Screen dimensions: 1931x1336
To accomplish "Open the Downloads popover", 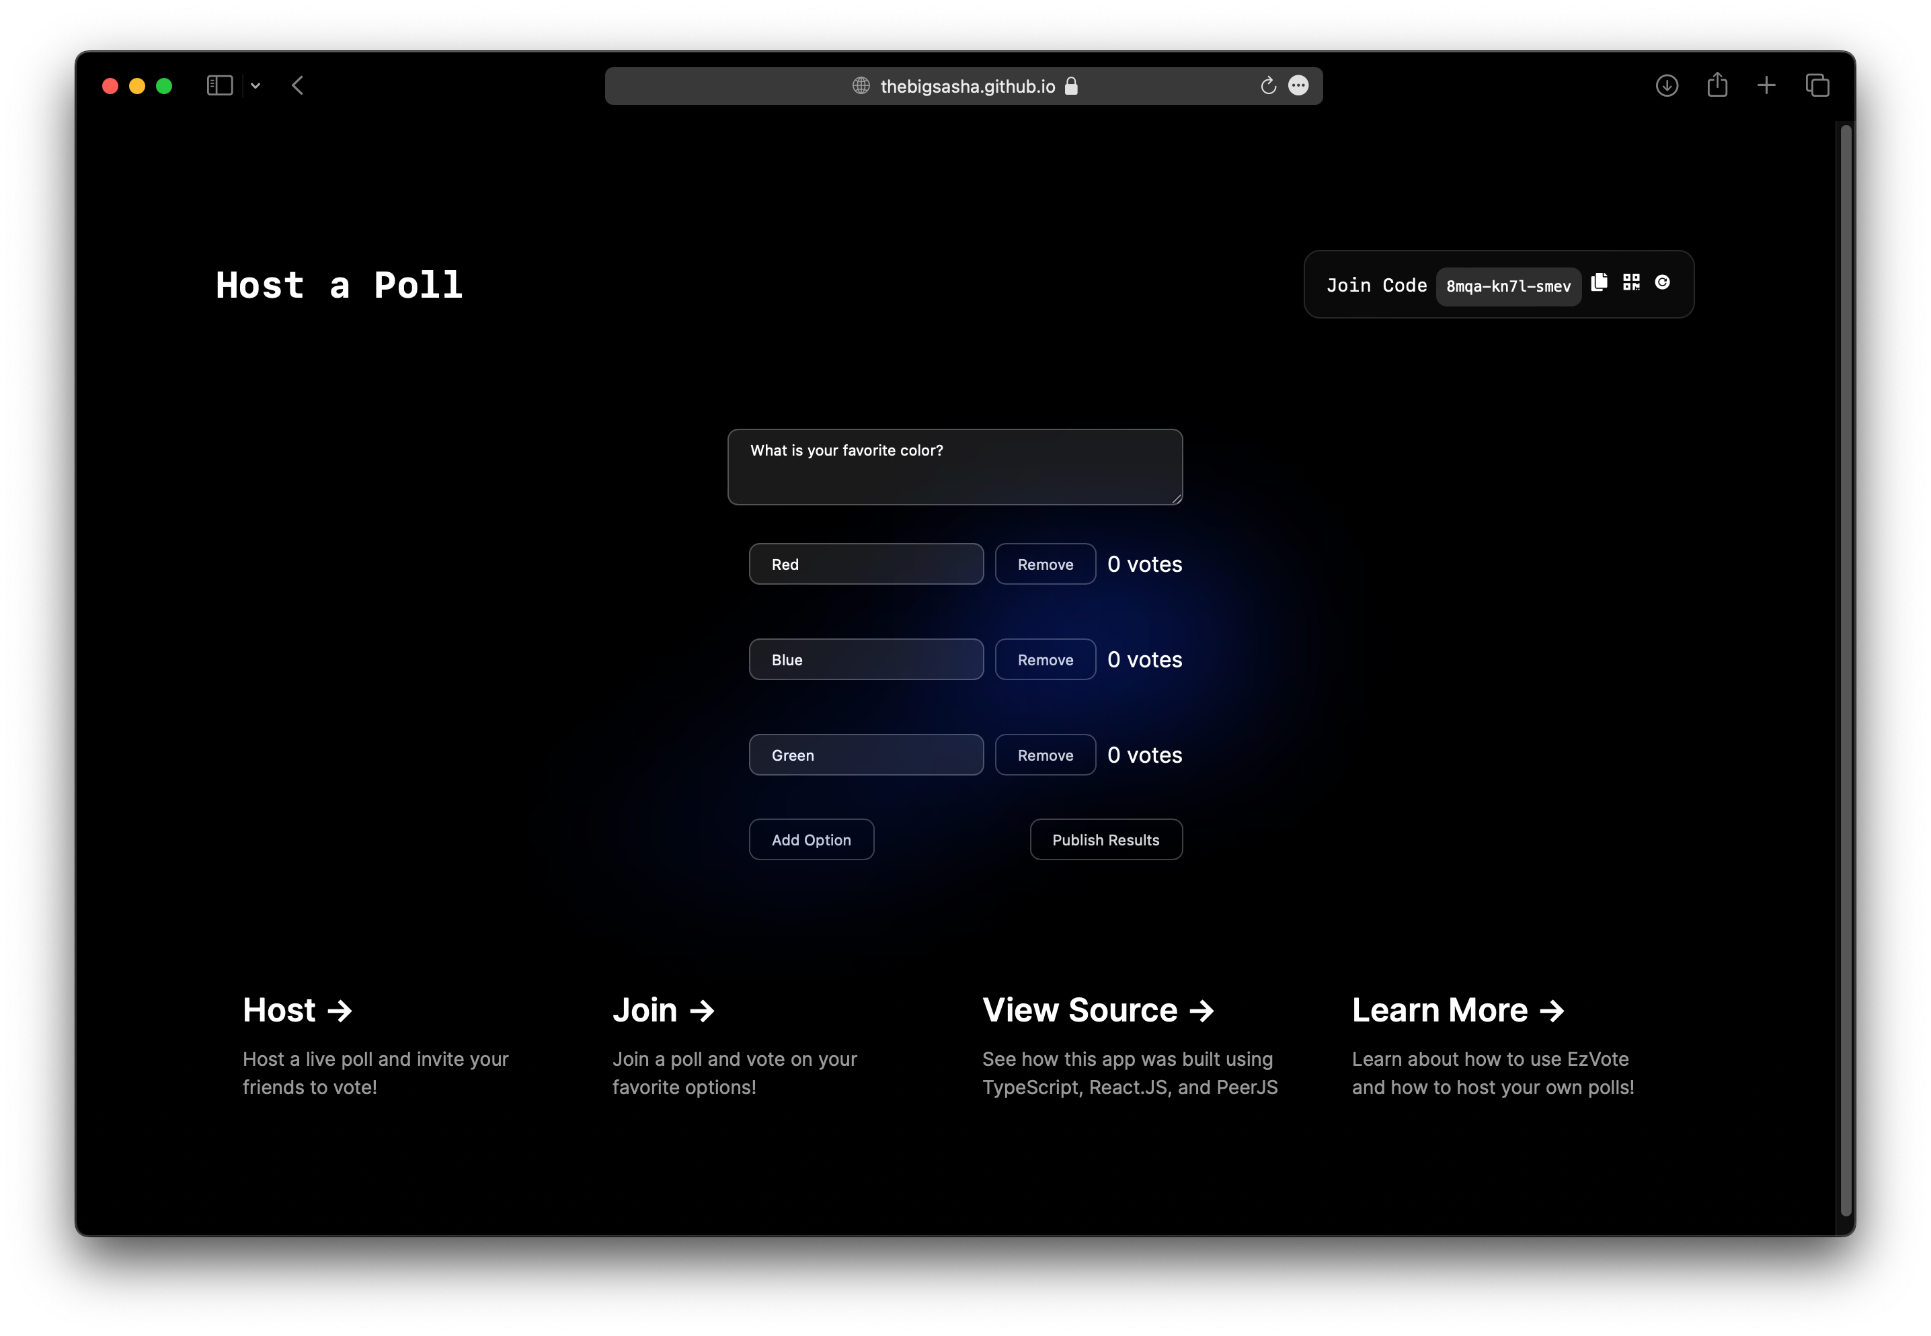I will click(1666, 85).
